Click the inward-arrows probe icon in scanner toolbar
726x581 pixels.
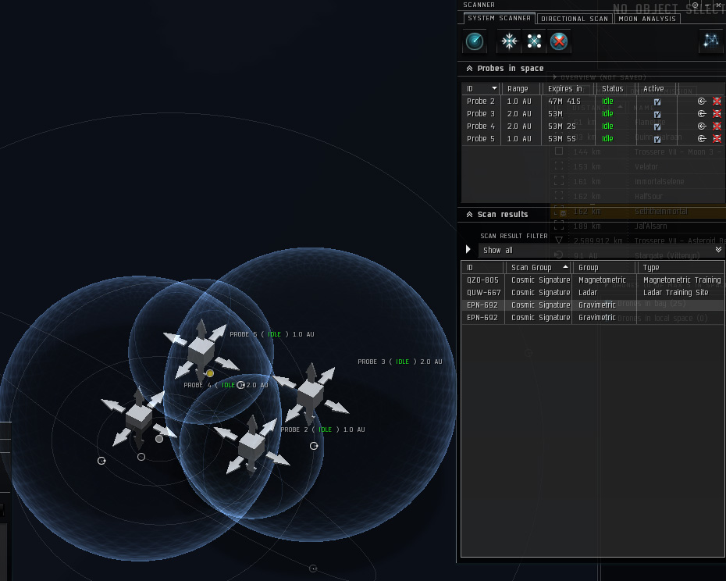(x=509, y=41)
